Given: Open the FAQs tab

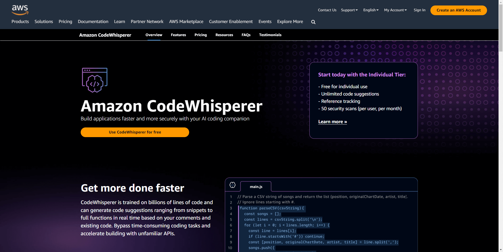Looking at the screenshot, I should [x=246, y=35].
